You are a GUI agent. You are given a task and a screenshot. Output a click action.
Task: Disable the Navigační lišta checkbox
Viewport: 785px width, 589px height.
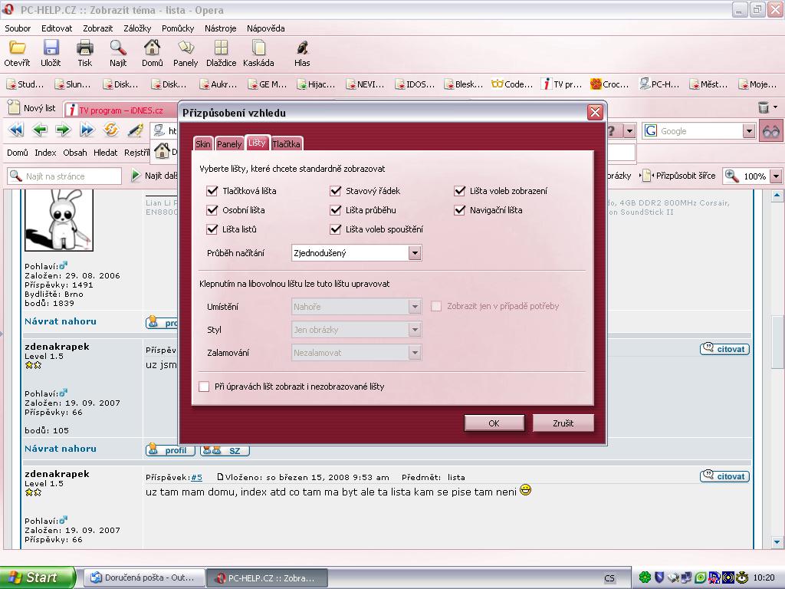[x=460, y=210]
